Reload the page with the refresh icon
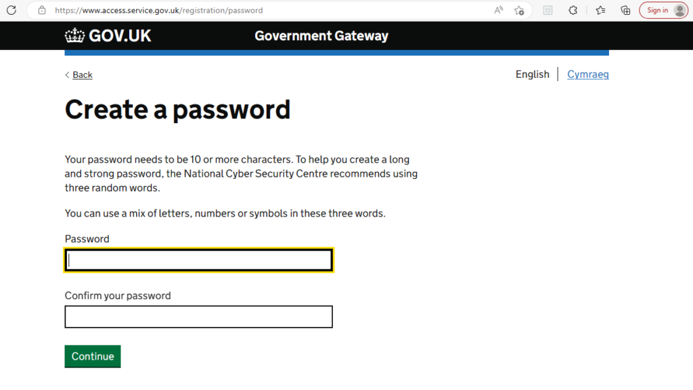The image size is (693, 390). (12, 10)
